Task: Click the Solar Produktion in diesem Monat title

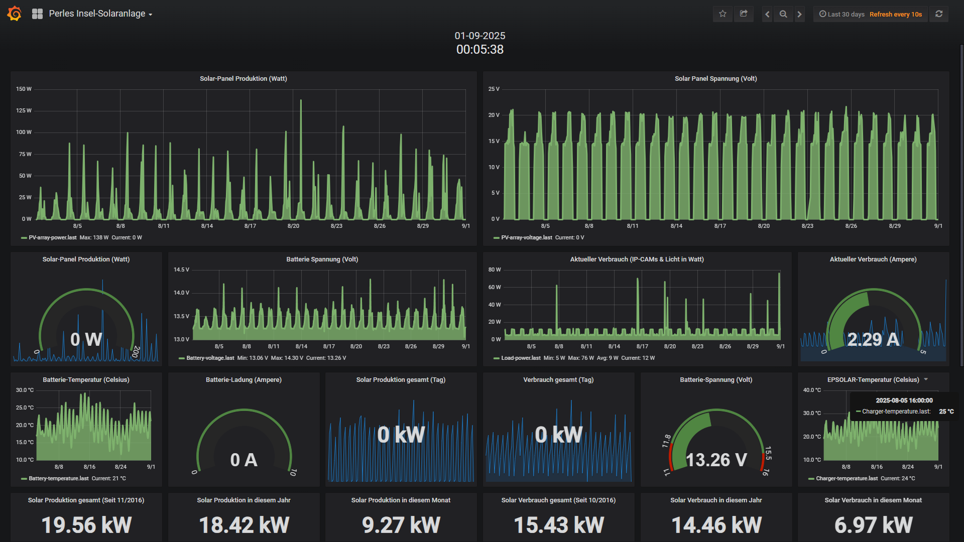Action: pos(401,500)
